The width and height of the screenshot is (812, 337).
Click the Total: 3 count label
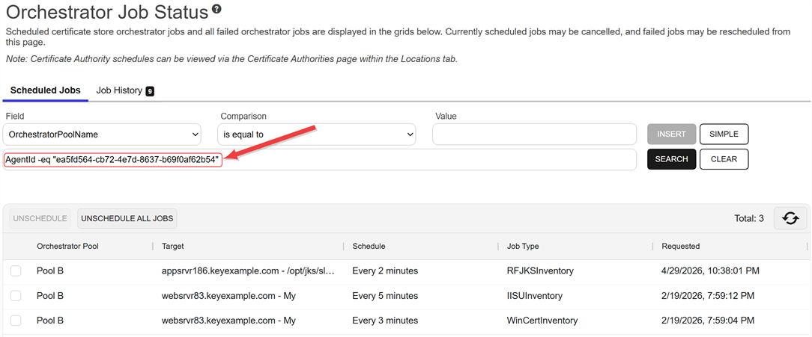tap(749, 218)
